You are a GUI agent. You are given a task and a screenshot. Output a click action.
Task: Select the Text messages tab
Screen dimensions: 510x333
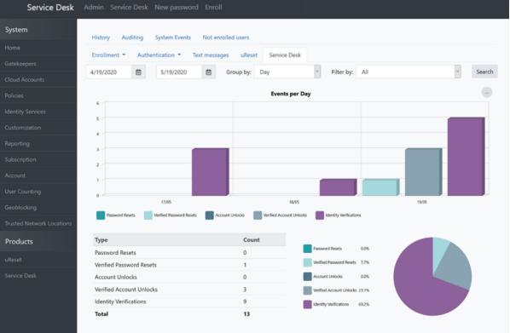point(211,55)
